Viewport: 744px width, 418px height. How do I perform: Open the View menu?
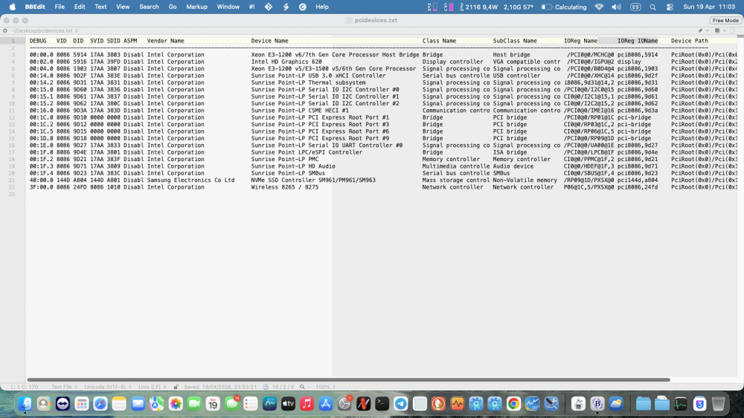123,7
